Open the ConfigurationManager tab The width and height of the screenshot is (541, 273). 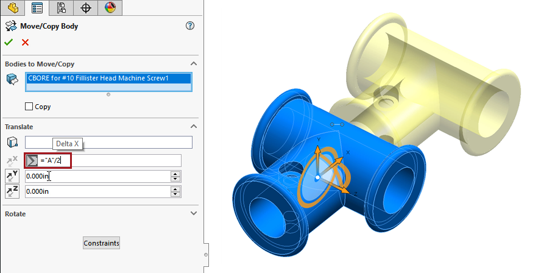pos(61,7)
